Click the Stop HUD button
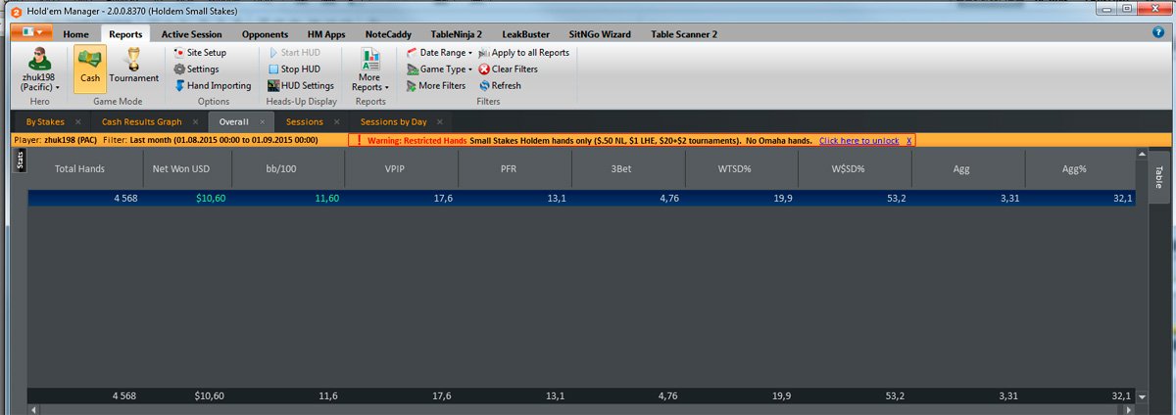This screenshot has width=1176, height=415. (294, 69)
